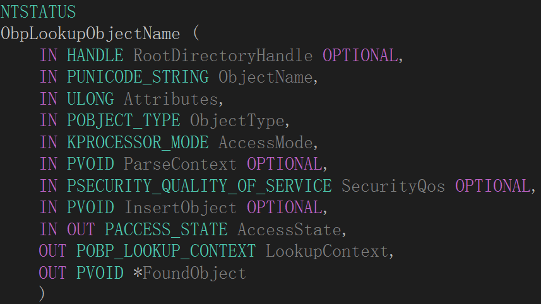Click the PACCESS_STATE type
This screenshot has width=541, height=304.
tap(166, 229)
